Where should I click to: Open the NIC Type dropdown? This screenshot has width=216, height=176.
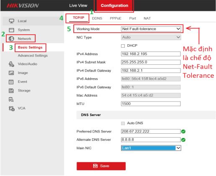(x=151, y=37)
